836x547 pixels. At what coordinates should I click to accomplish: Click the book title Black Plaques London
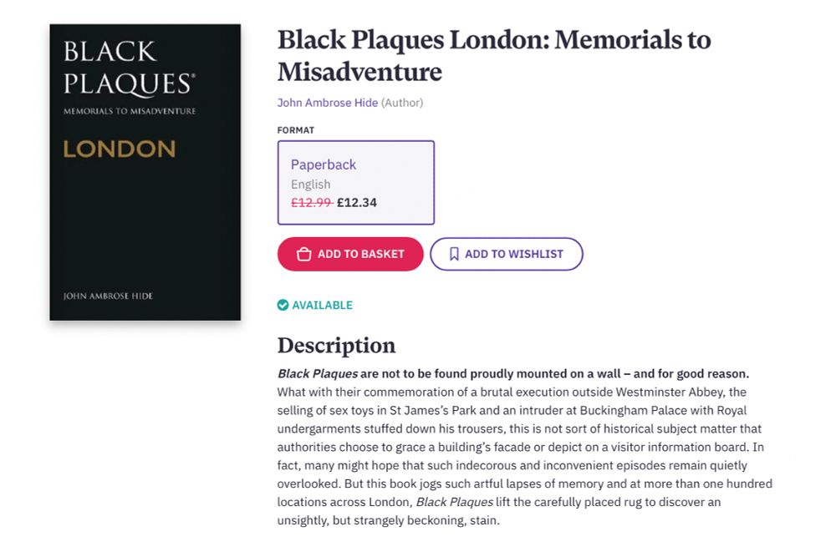pyautogui.click(x=493, y=40)
